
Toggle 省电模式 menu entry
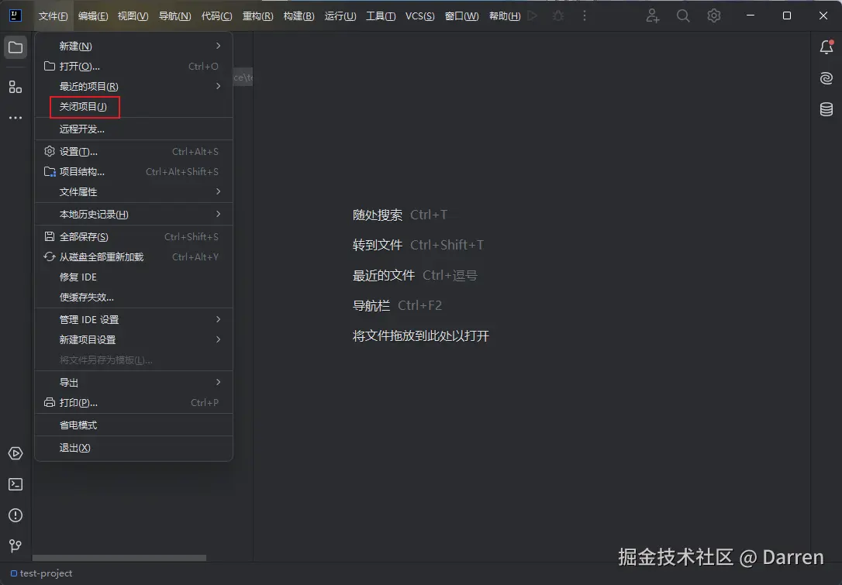click(x=133, y=425)
